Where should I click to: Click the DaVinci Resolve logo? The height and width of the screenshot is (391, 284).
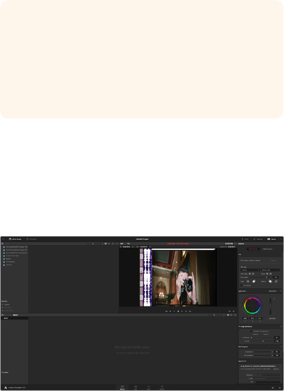5,388
